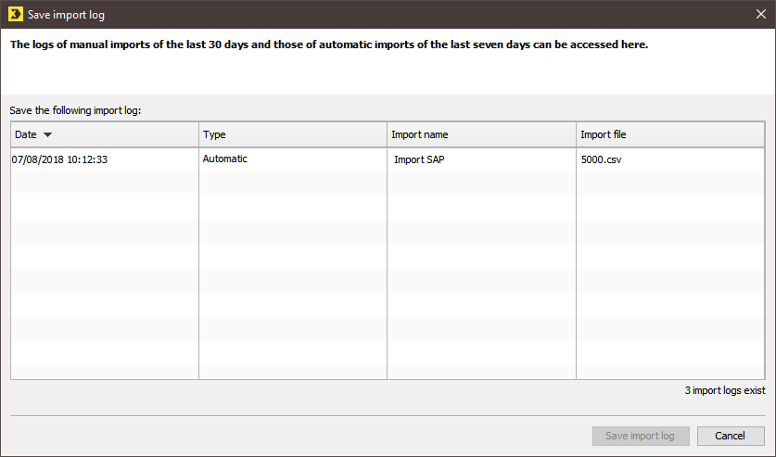Click the yellow application icon in title bar
The image size is (776, 457).
click(16, 14)
